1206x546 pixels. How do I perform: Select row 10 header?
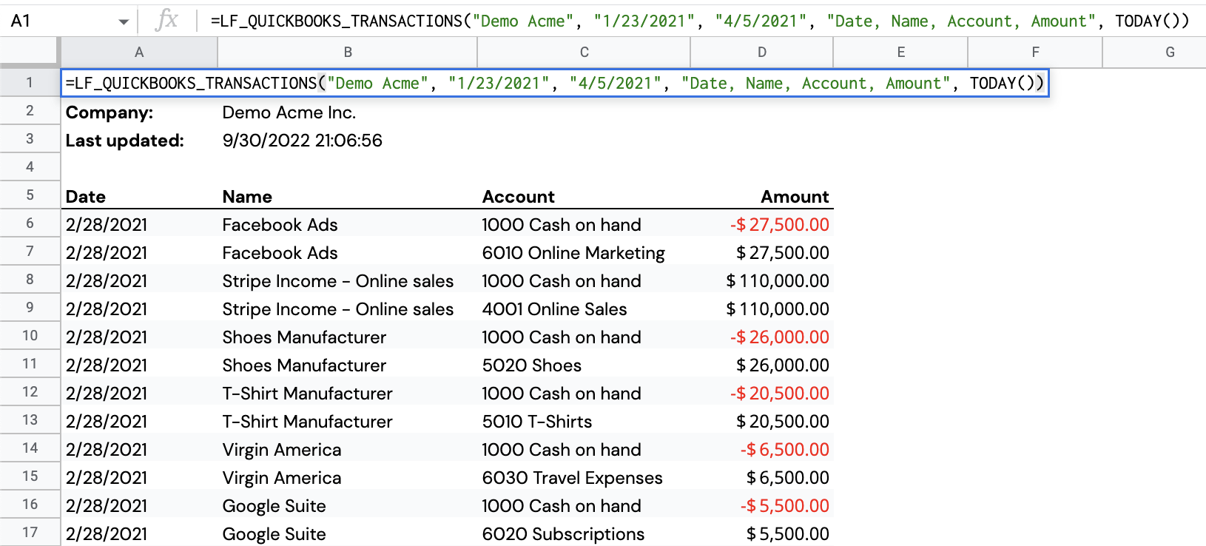pyautogui.click(x=30, y=336)
